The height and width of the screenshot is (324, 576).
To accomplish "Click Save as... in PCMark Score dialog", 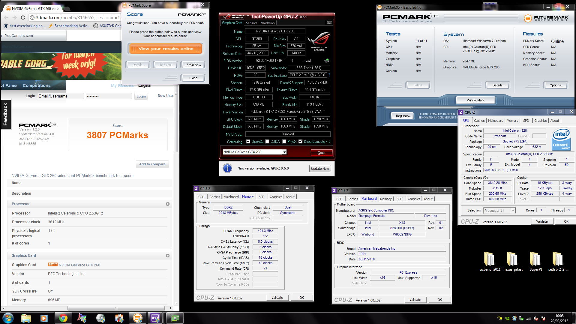I will point(193,65).
